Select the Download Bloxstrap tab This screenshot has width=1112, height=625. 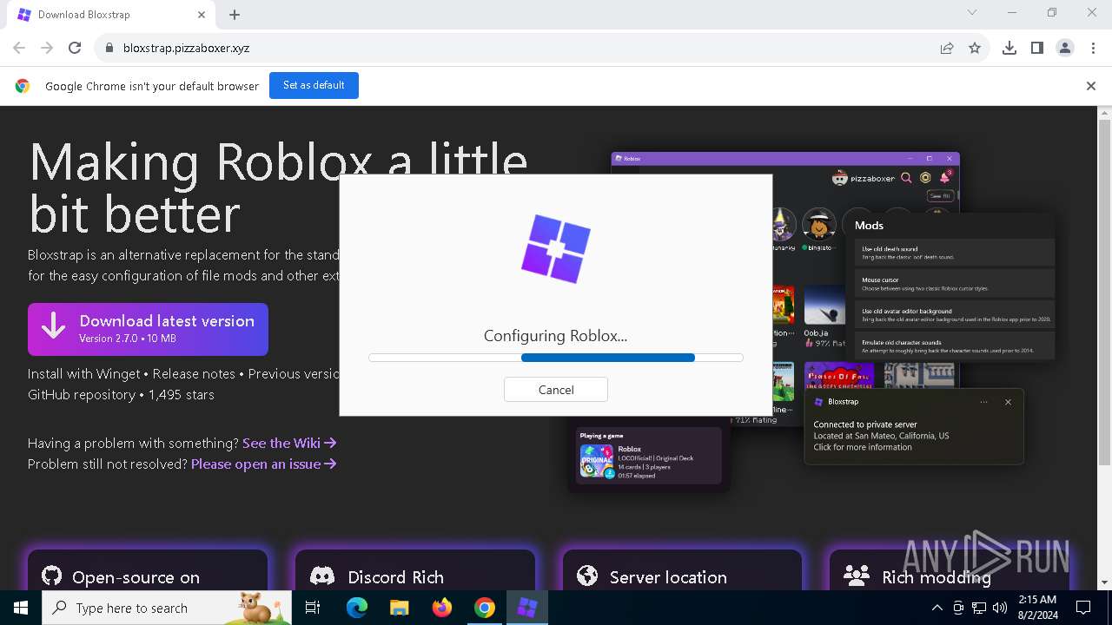click(110, 15)
